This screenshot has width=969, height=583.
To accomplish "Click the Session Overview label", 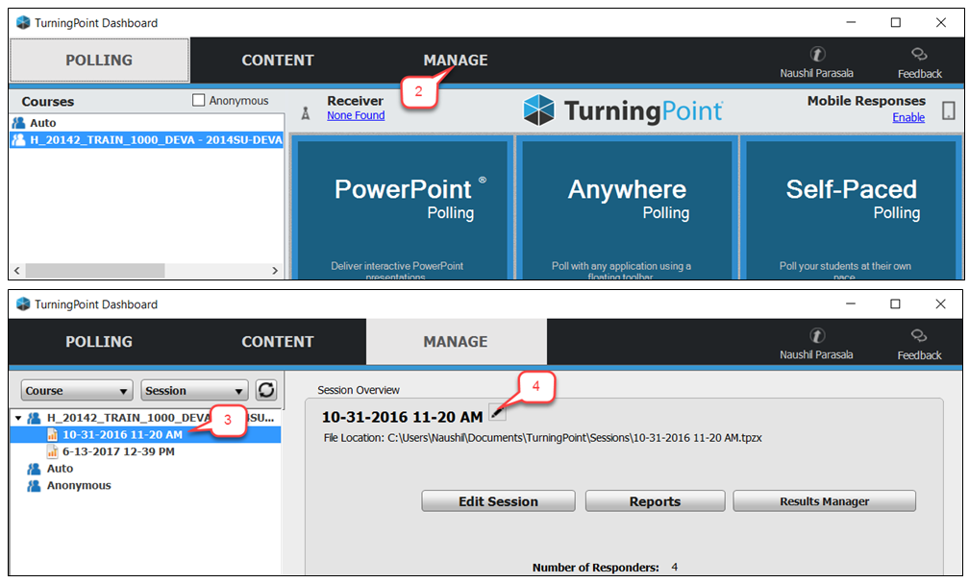I will tap(359, 390).
